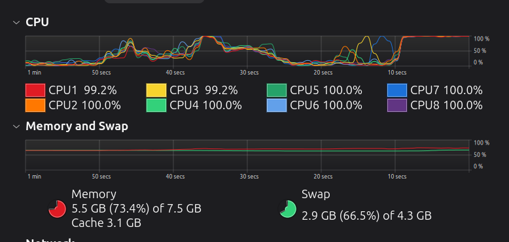Image resolution: width=509 pixels, height=242 pixels.
Task: Click the CPU usage history graph
Action: tap(248, 51)
